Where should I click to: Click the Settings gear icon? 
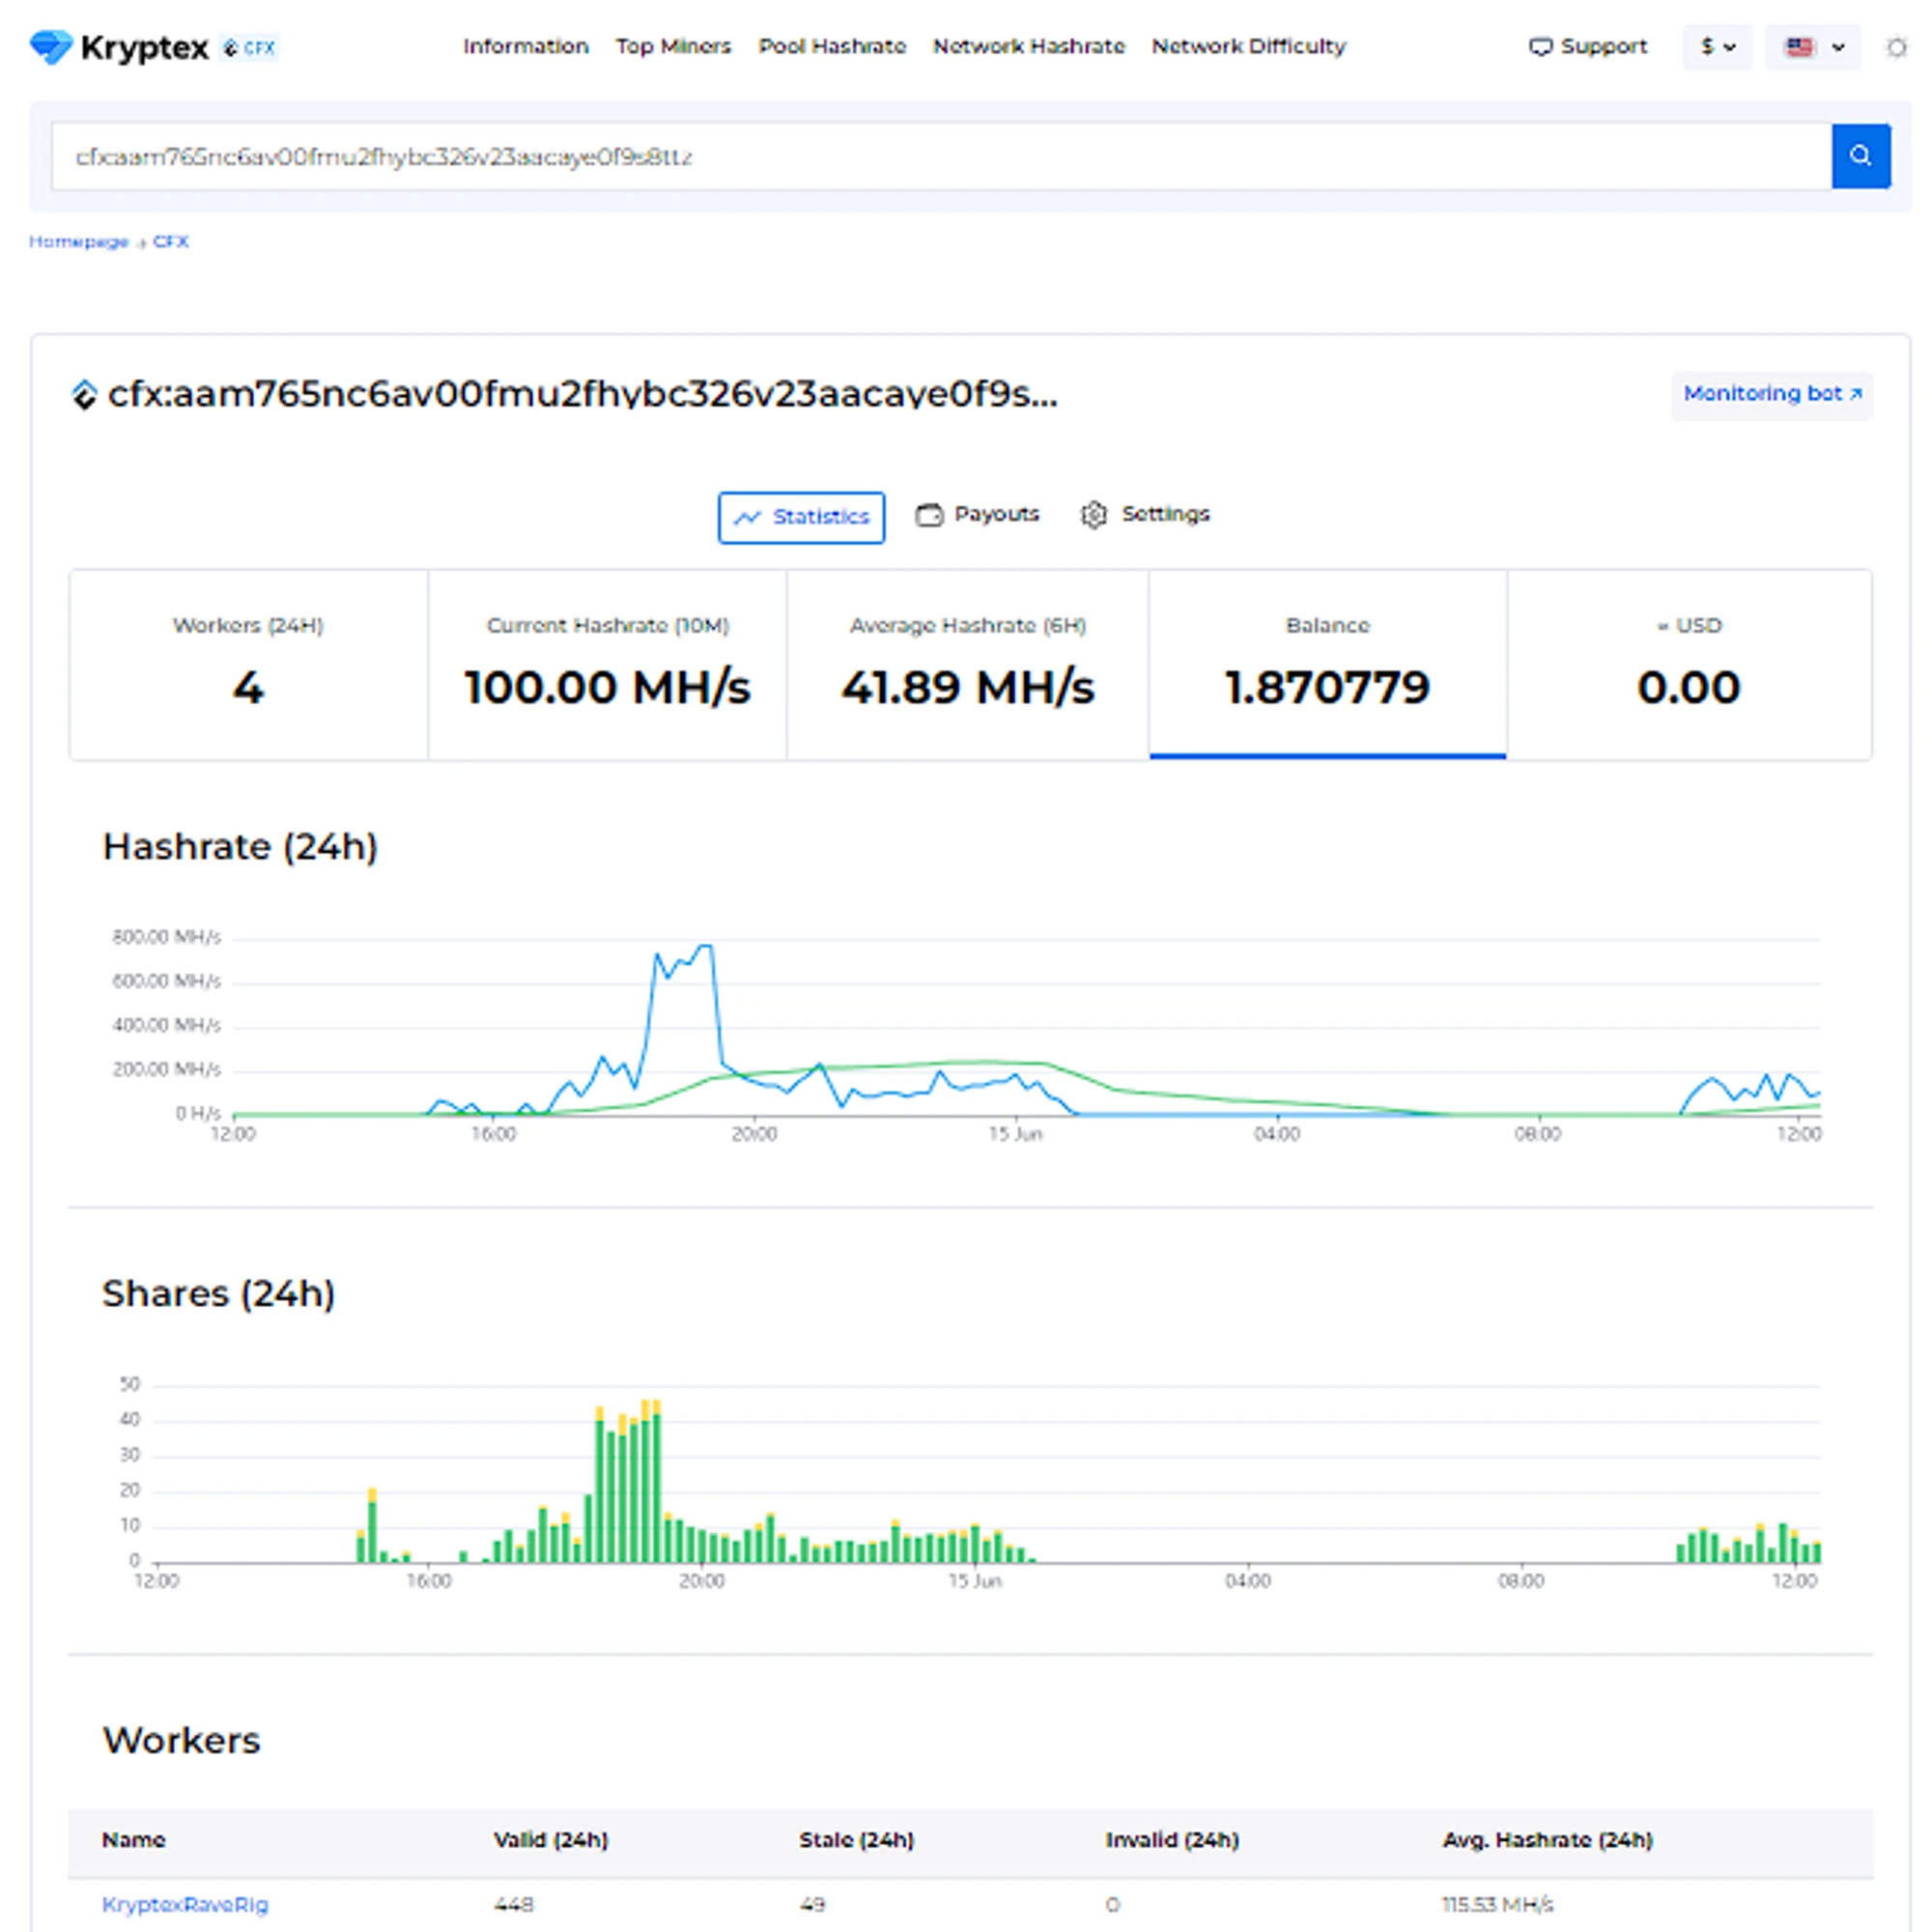1093,515
